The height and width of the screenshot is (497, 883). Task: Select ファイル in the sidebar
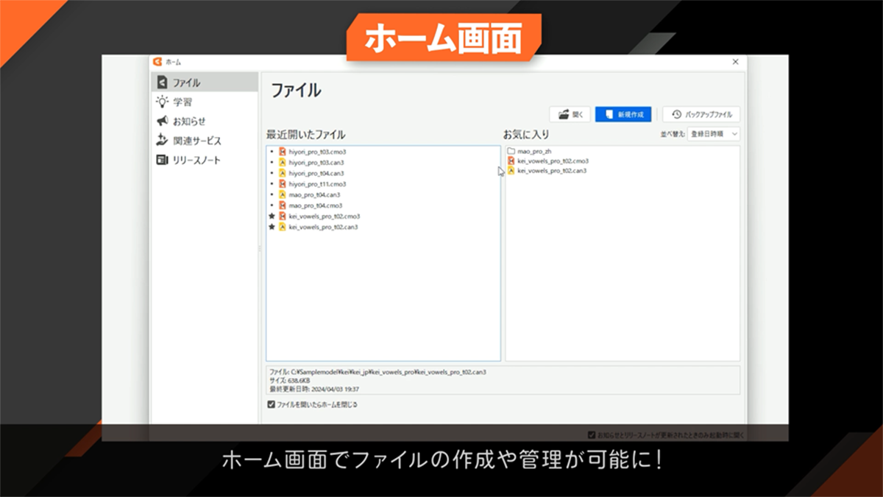pos(205,82)
